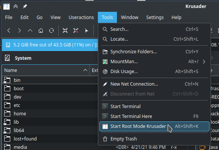Image resolution: width=219 pixels, height=150 pixels.
Task: Click Start Terminal menu entry
Action: (154, 107)
